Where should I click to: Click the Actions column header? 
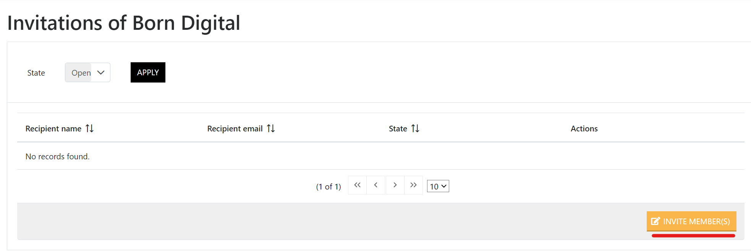point(584,129)
